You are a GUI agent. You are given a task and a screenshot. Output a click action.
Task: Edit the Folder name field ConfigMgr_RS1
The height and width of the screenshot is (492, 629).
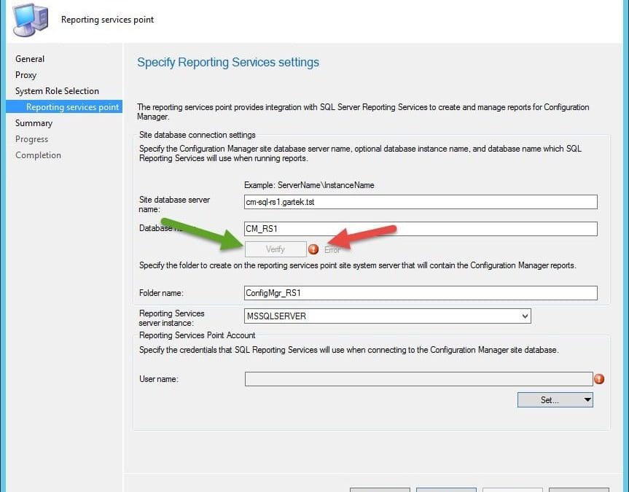[x=421, y=293]
